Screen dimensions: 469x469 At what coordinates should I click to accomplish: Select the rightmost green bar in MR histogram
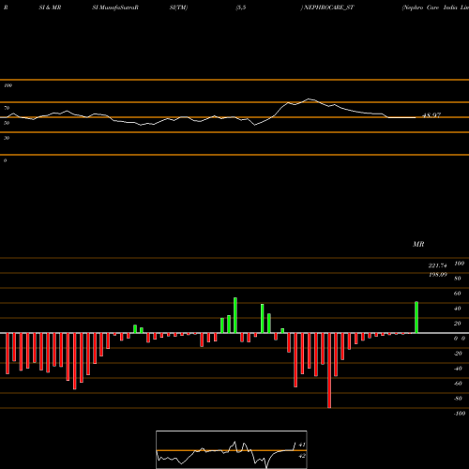pos(416,317)
